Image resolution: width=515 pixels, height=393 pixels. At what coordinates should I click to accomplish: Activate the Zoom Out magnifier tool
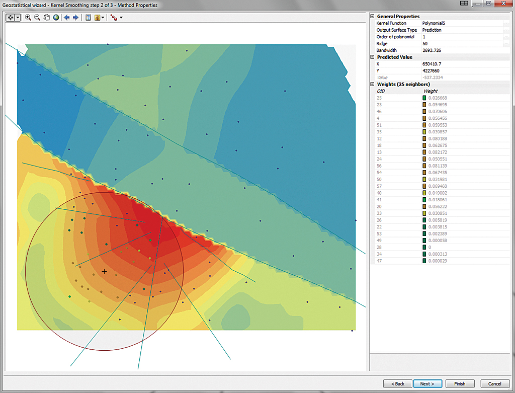pos(37,17)
